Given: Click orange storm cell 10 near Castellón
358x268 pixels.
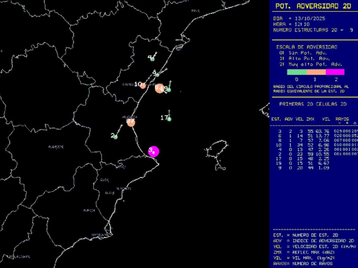Looking at the screenshot, I should 143,85.
